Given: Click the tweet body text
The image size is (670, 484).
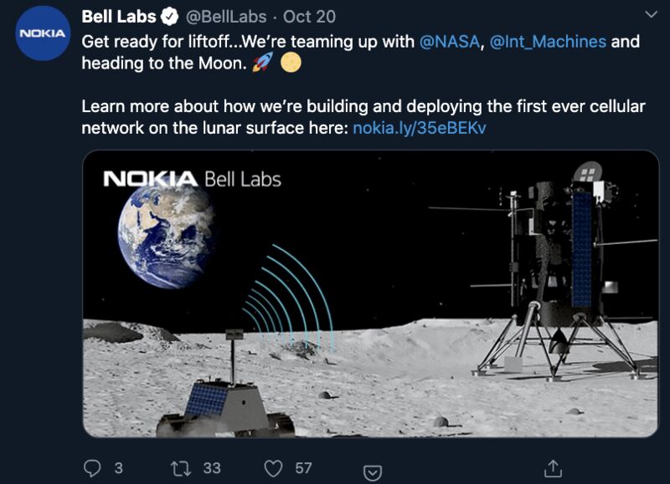Looking at the screenshot, I should (363, 84).
